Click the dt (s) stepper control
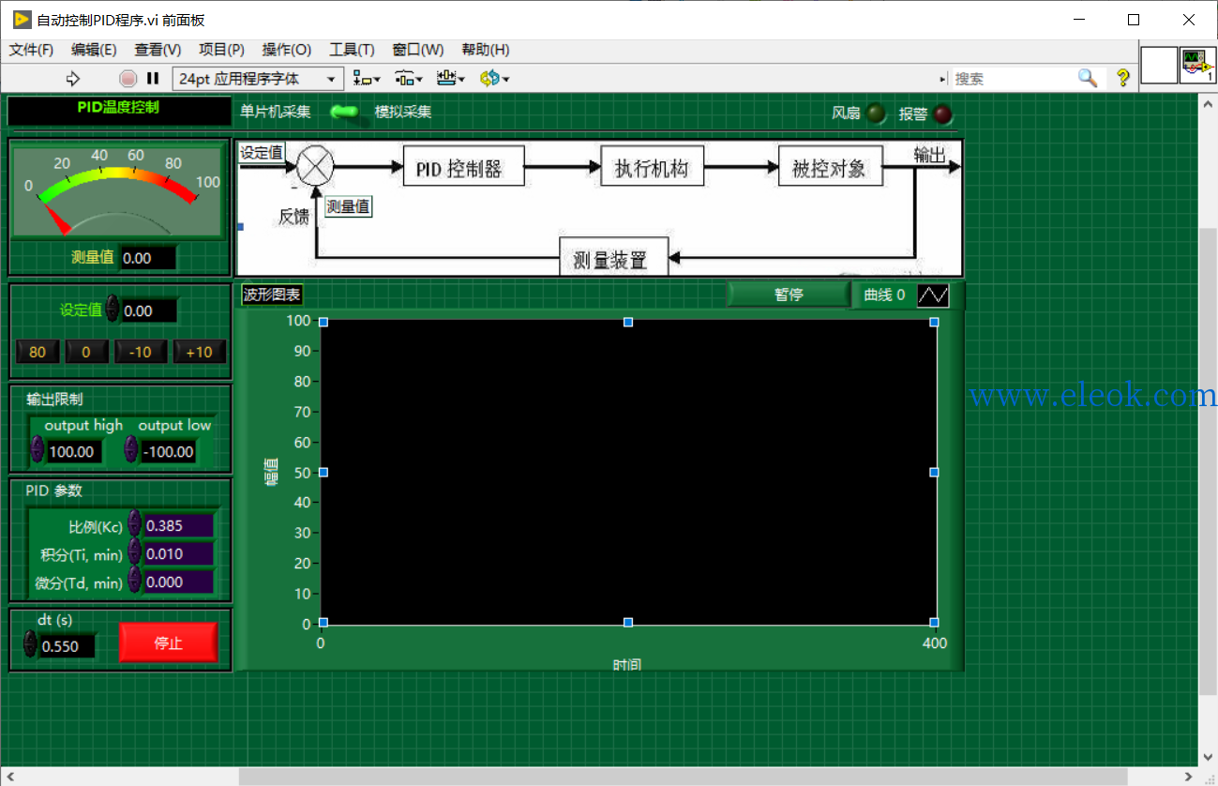Screen dimensions: 1218x786 pos(31,644)
